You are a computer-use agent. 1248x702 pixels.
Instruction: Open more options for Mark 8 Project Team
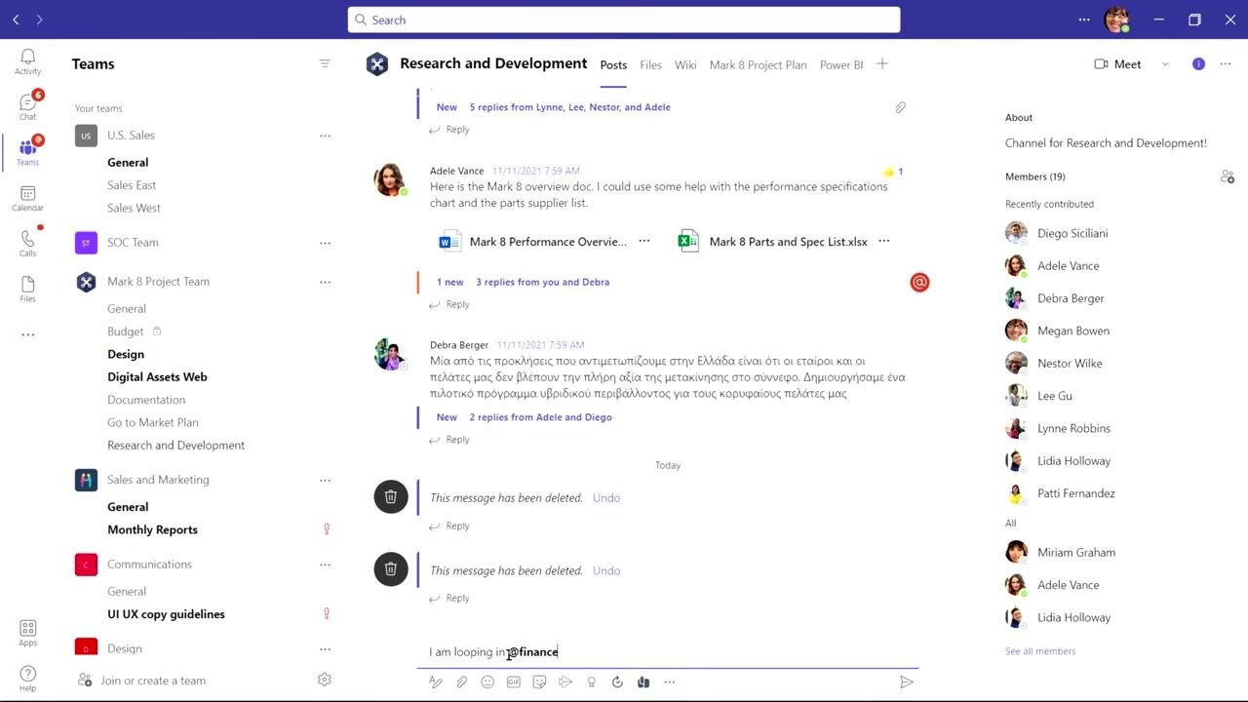pyautogui.click(x=325, y=282)
